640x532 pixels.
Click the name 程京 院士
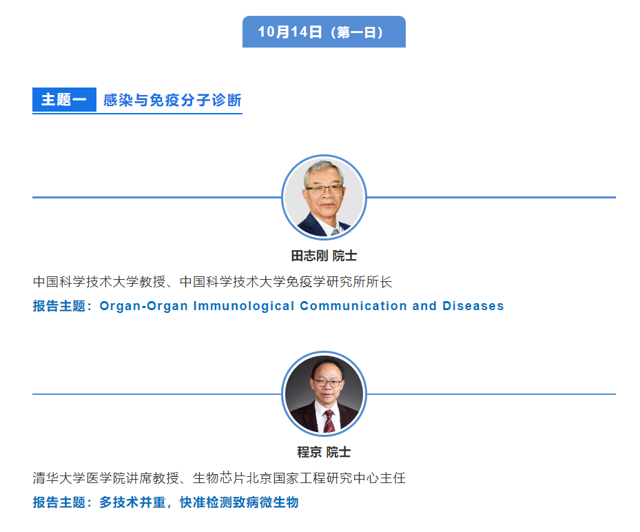[324, 452]
